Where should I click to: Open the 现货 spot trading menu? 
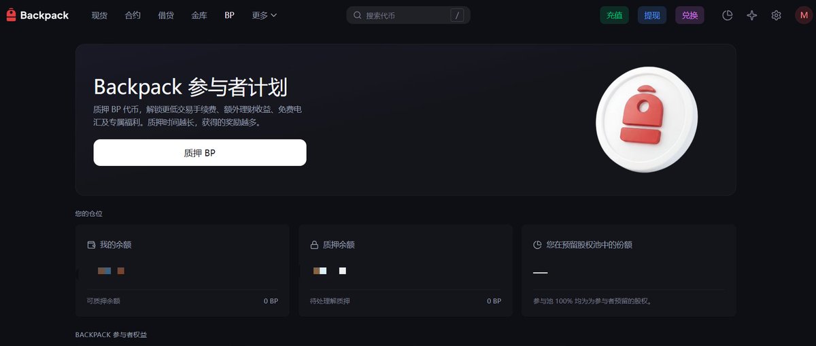coord(99,15)
